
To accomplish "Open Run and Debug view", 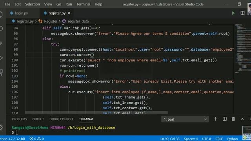I will pos(1,58).
